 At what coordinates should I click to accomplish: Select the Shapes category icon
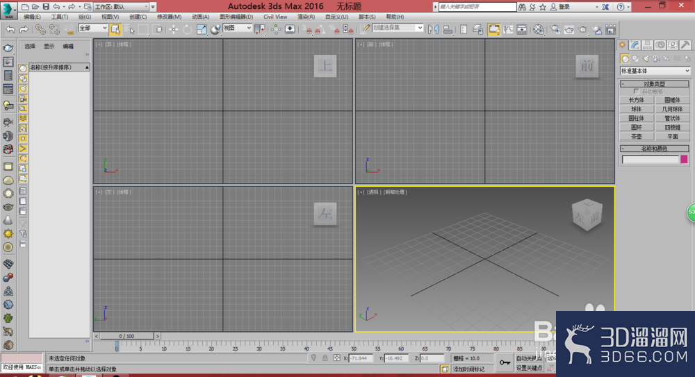tap(635, 58)
